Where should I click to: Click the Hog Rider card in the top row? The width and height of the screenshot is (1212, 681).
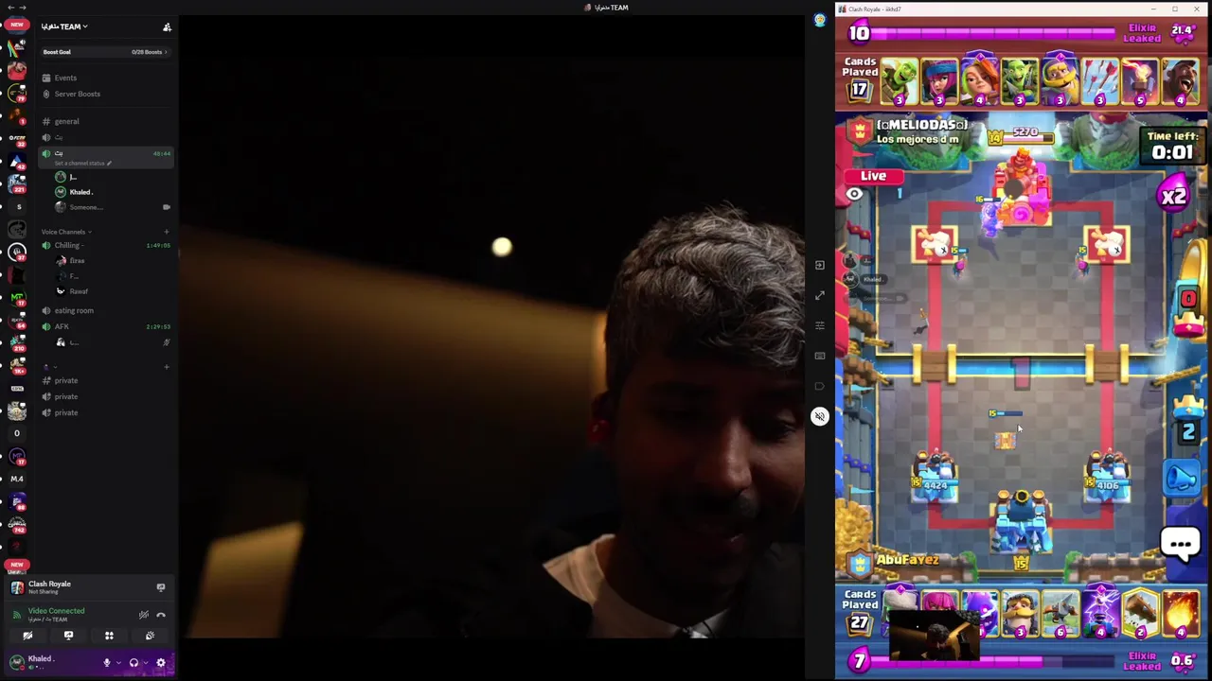click(1181, 82)
